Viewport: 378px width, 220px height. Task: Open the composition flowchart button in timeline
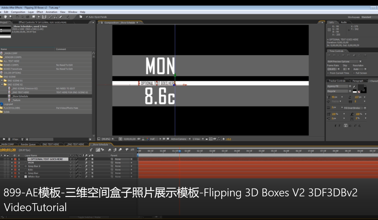click(x=91, y=150)
